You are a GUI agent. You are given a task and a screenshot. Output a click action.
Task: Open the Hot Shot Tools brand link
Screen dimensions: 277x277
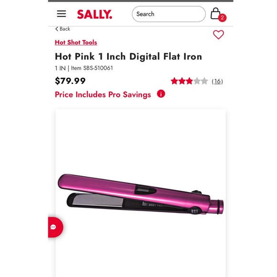pyautogui.click(x=76, y=43)
